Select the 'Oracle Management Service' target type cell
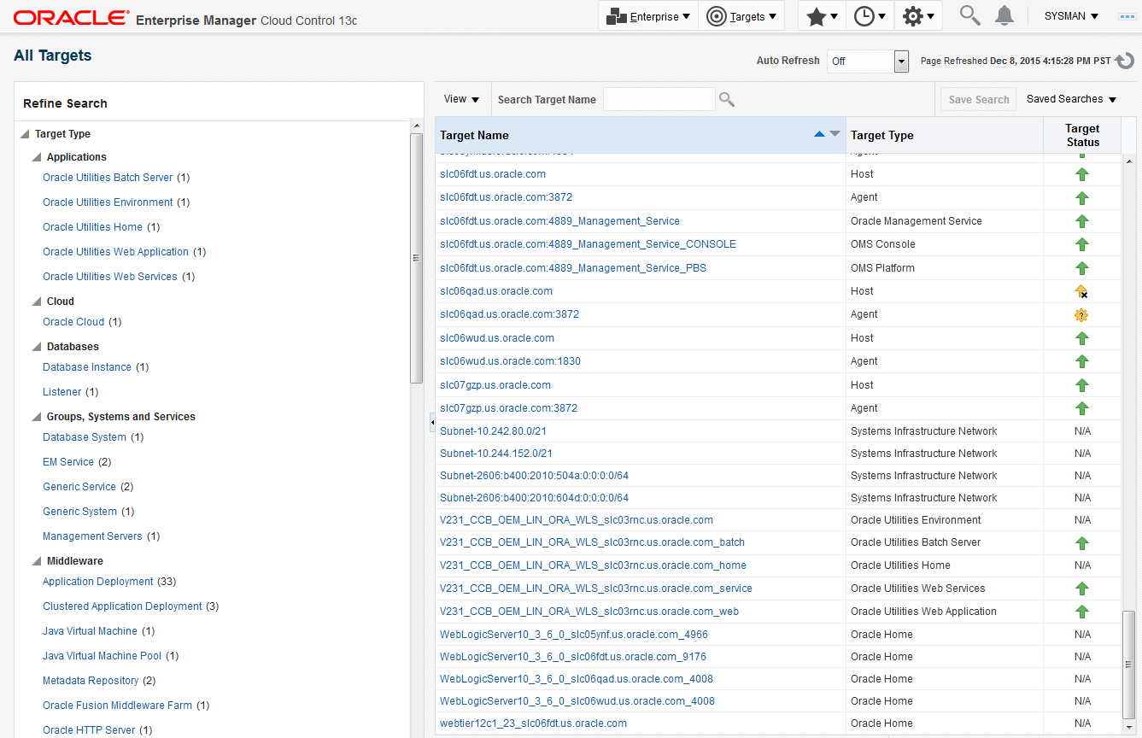The image size is (1142, 738). pyautogui.click(x=944, y=221)
